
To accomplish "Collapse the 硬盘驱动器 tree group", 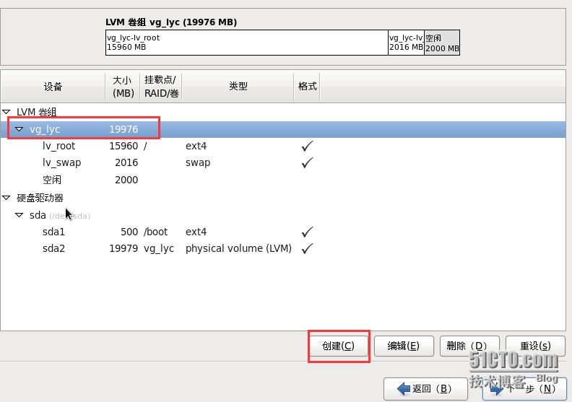I will click(x=6, y=198).
